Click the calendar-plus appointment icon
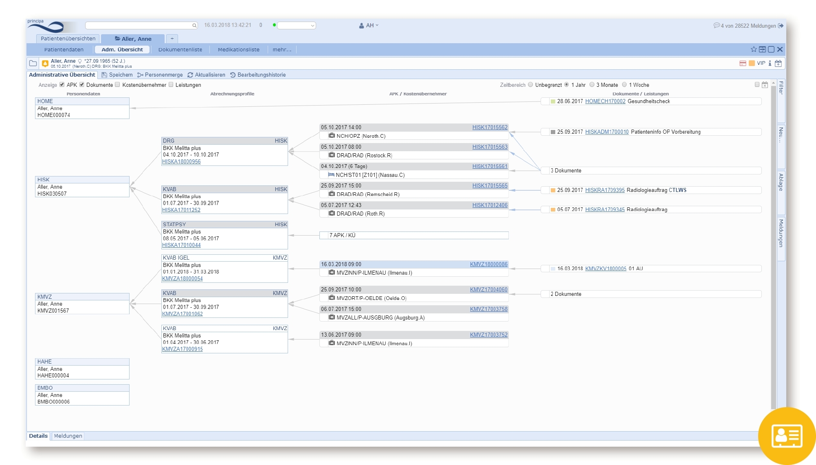816x465 pixels. pos(778,64)
